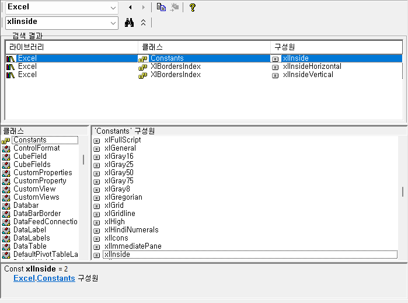Go forward with the right arrow button
Viewport: 408px width, 303px height.
pyautogui.click(x=143, y=7)
